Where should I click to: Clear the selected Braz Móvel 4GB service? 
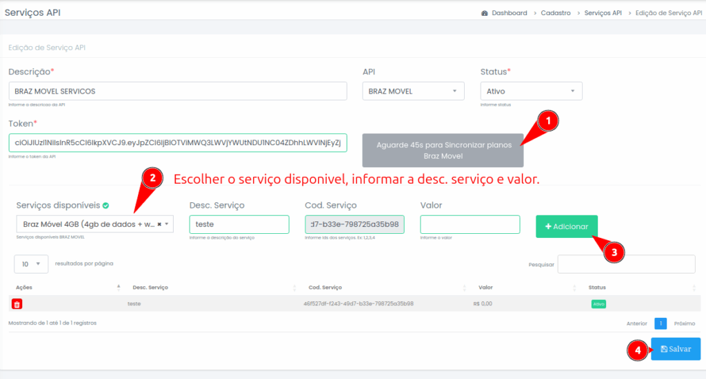click(x=159, y=224)
